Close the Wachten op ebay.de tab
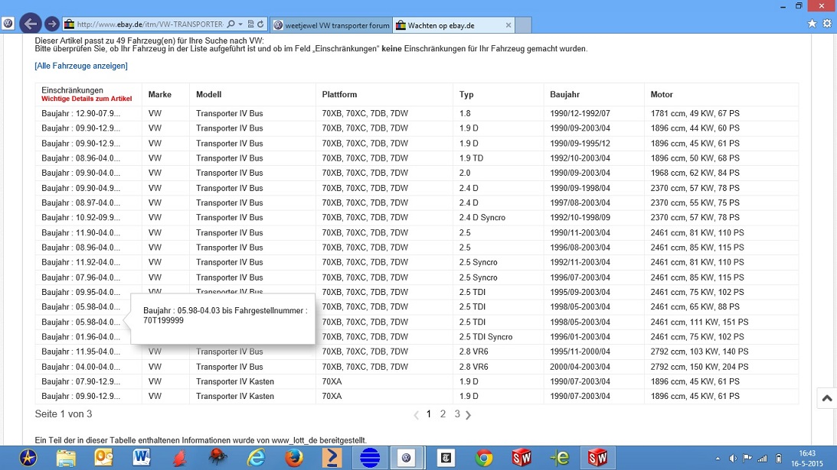The image size is (837, 470). pyautogui.click(x=508, y=25)
